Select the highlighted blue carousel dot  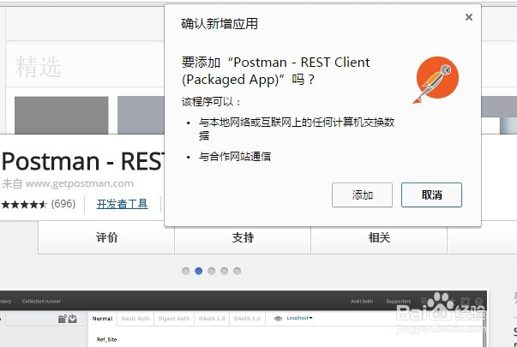[x=199, y=271]
